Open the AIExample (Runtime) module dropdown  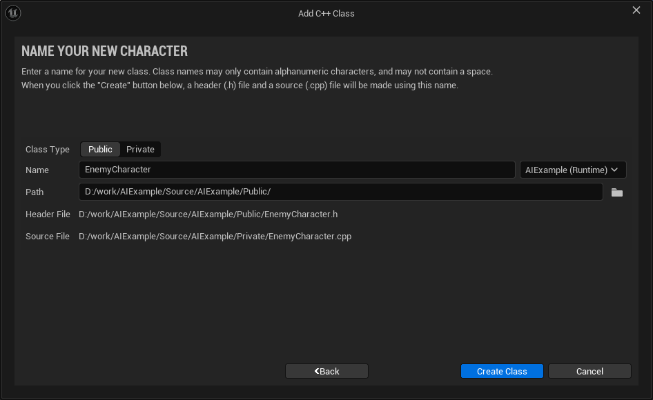pyautogui.click(x=573, y=170)
